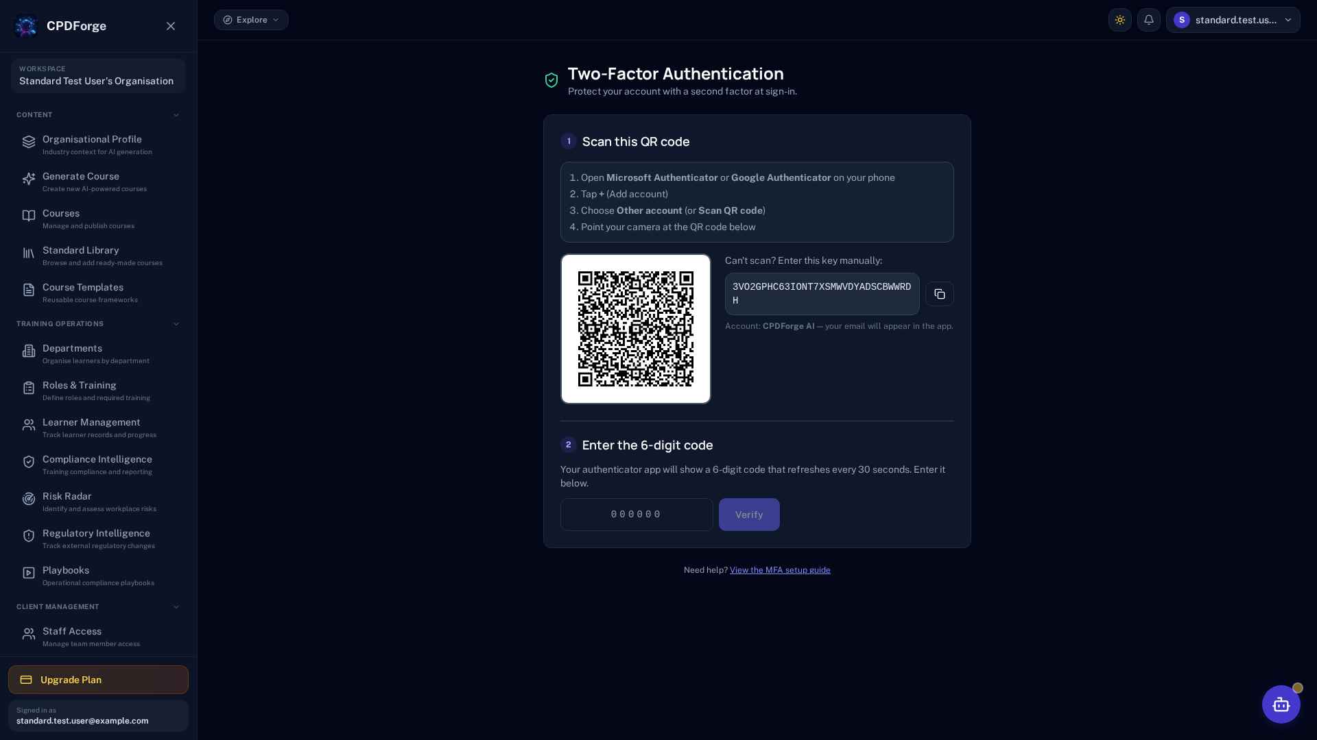Image resolution: width=1317 pixels, height=740 pixels.
Task: Navigate to Departments
Action: pos(98,354)
